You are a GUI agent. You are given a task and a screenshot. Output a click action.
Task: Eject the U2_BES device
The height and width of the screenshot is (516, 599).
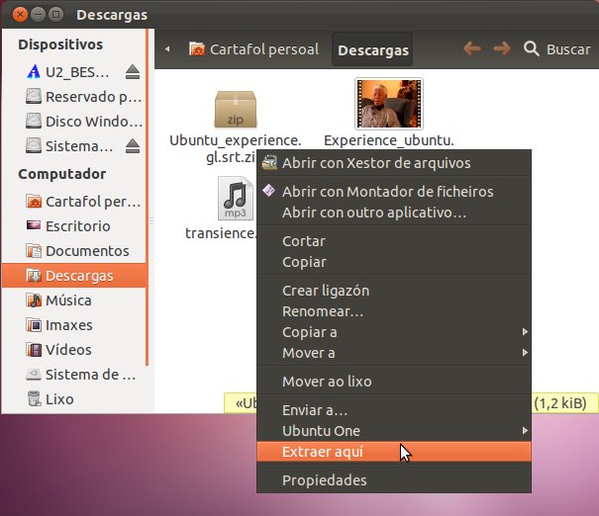click(133, 72)
